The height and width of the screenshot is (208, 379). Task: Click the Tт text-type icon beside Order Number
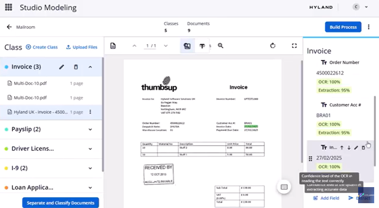point(324,63)
